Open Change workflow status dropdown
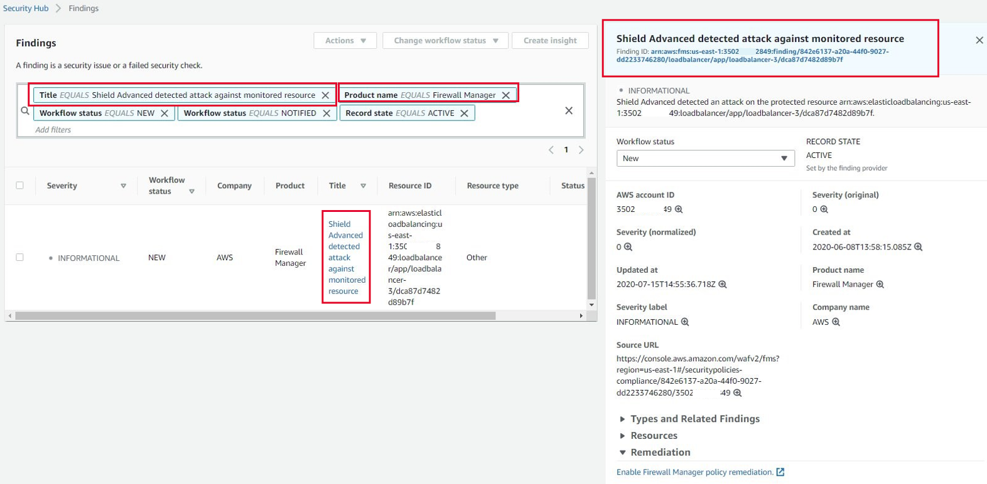 click(445, 41)
